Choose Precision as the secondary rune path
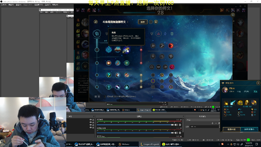This screenshot has height=147, width=261. coord(152,34)
